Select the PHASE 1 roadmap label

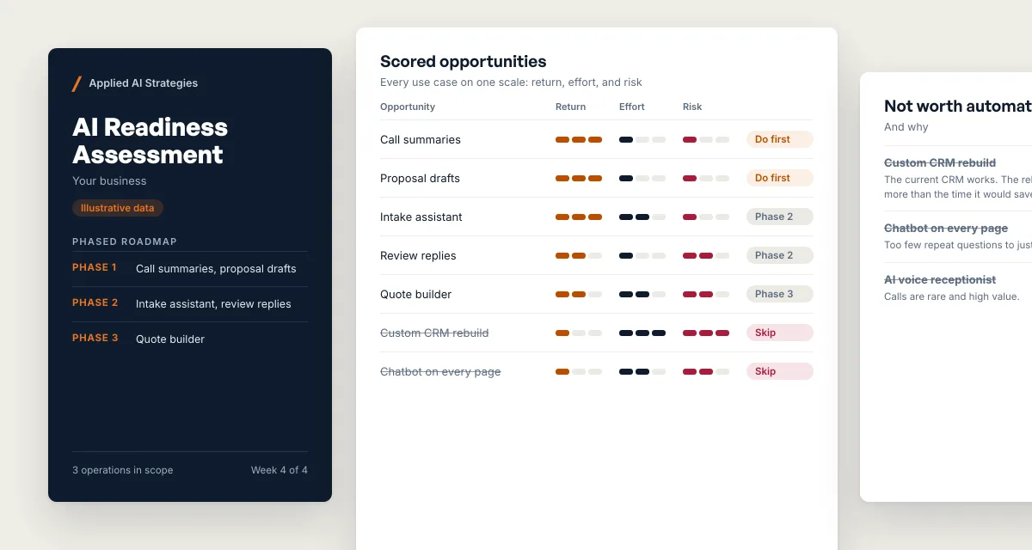click(x=95, y=268)
